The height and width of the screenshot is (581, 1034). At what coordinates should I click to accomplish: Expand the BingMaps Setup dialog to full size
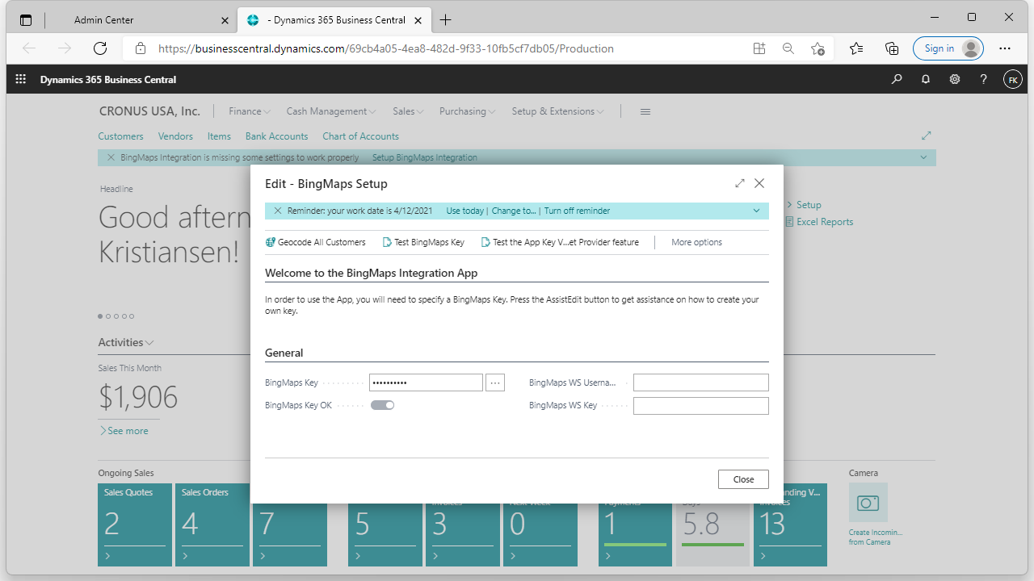pos(740,183)
